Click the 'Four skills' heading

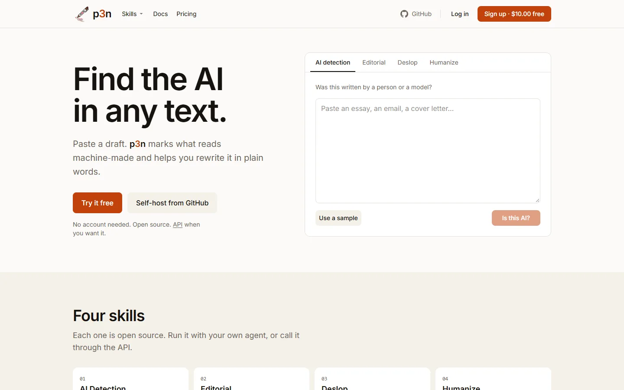(109, 316)
